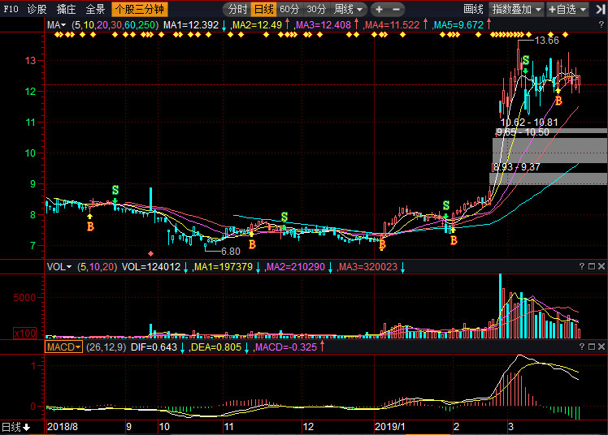Click the 个股三分钟 button
The image size is (608, 435).
click(x=140, y=9)
